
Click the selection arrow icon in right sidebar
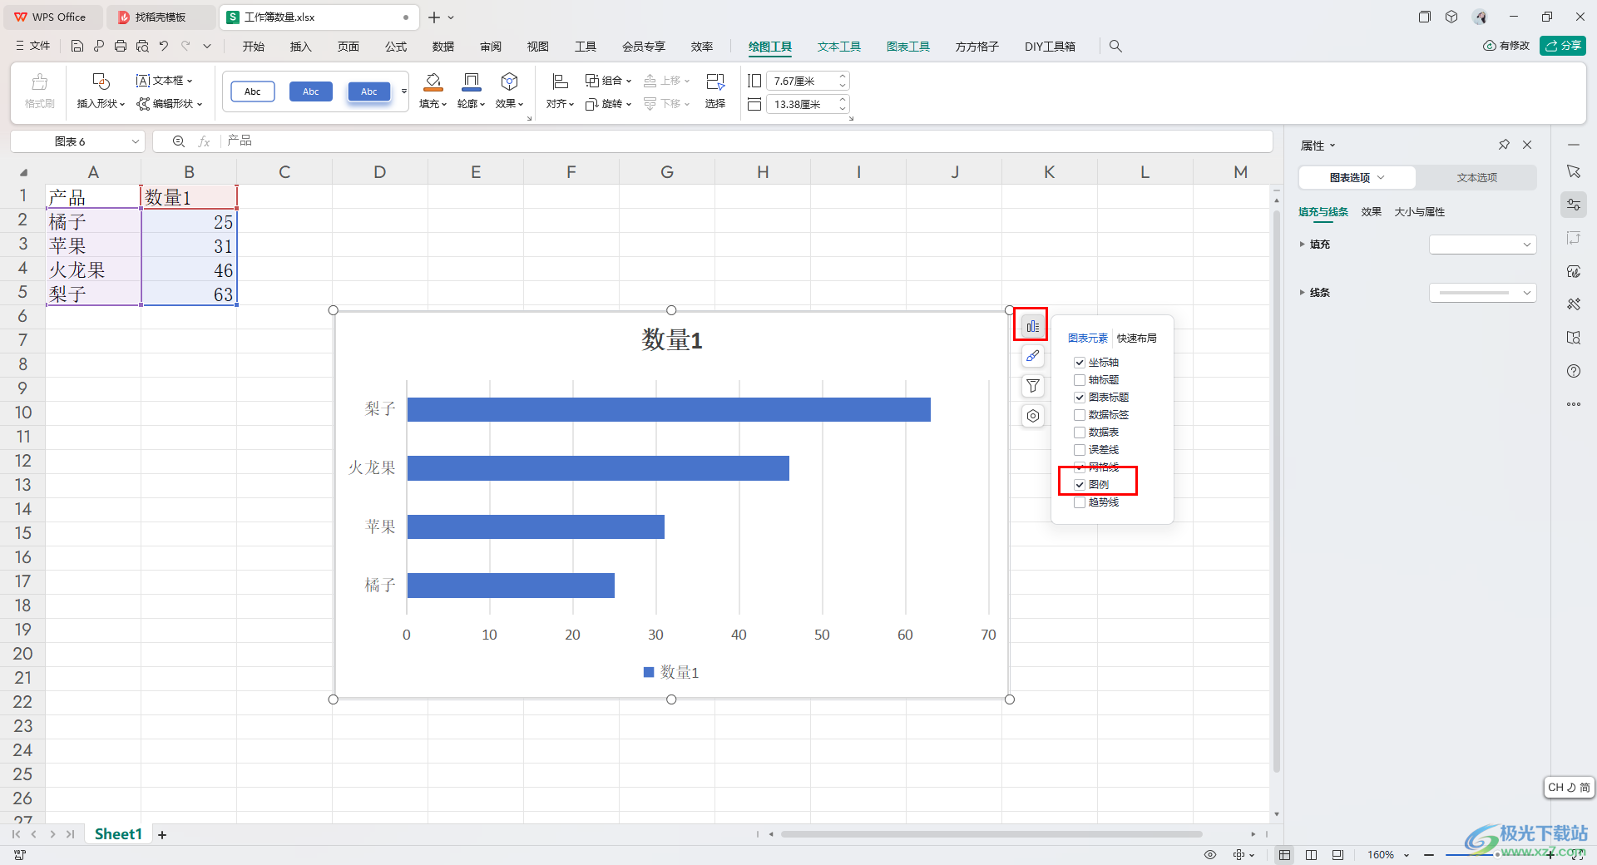pyautogui.click(x=1574, y=171)
